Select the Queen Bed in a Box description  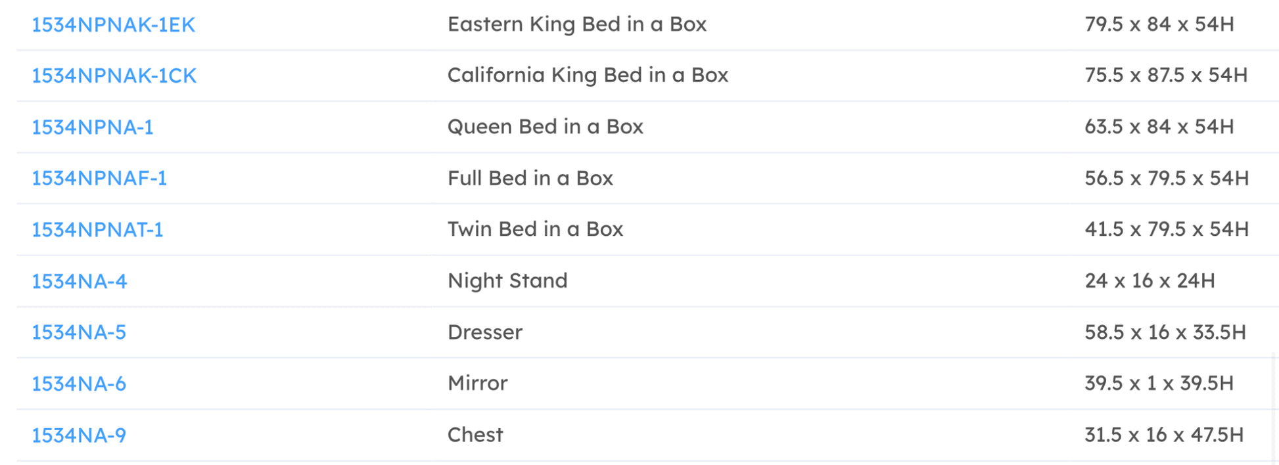coord(545,127)
